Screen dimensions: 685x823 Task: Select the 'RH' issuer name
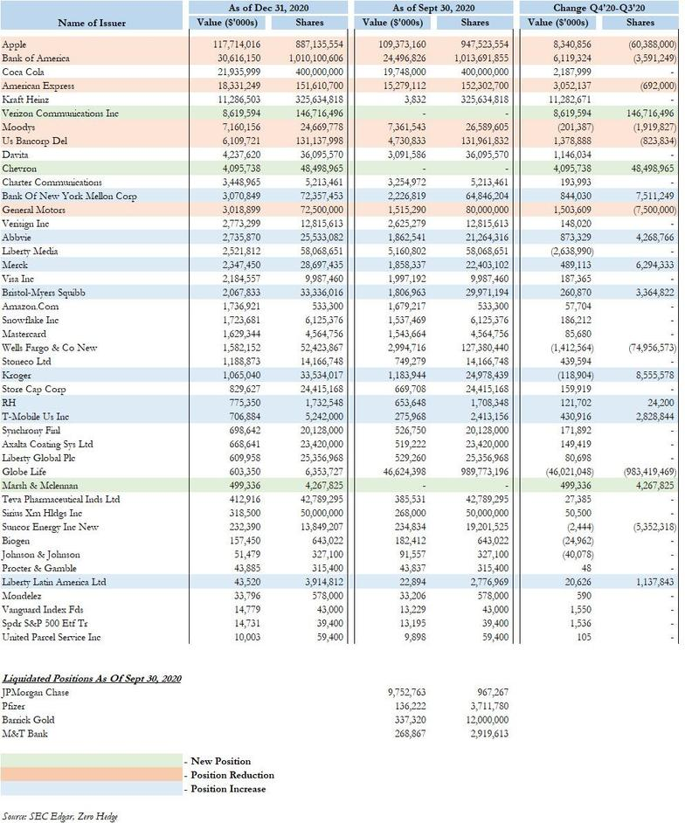[x=9, y=403]
